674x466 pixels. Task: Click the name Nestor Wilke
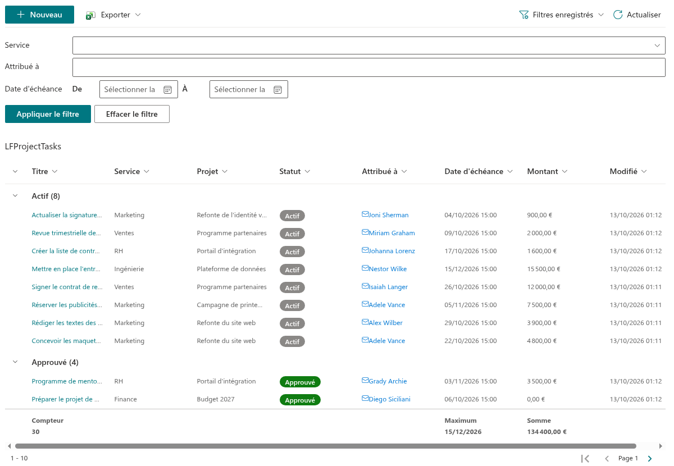click(x=388, y=269)
